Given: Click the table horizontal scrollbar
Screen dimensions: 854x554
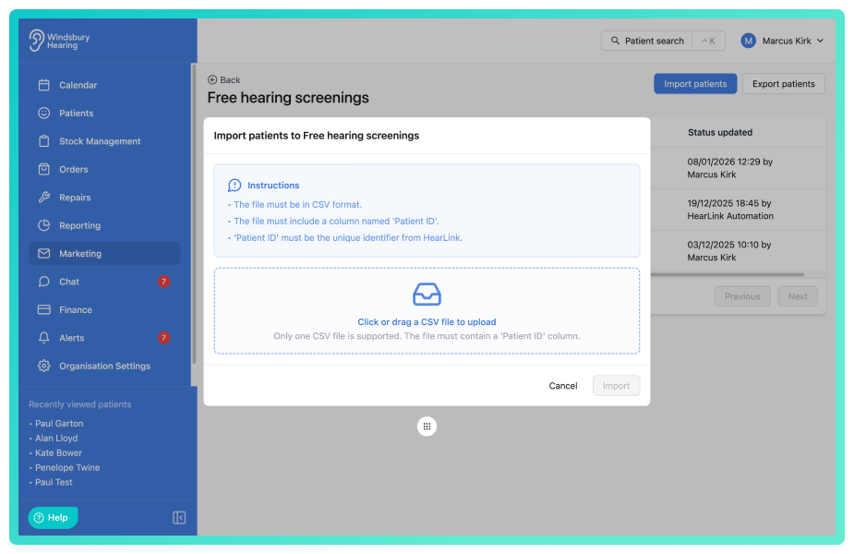Looking at the screenshot, I should (728, 274).
